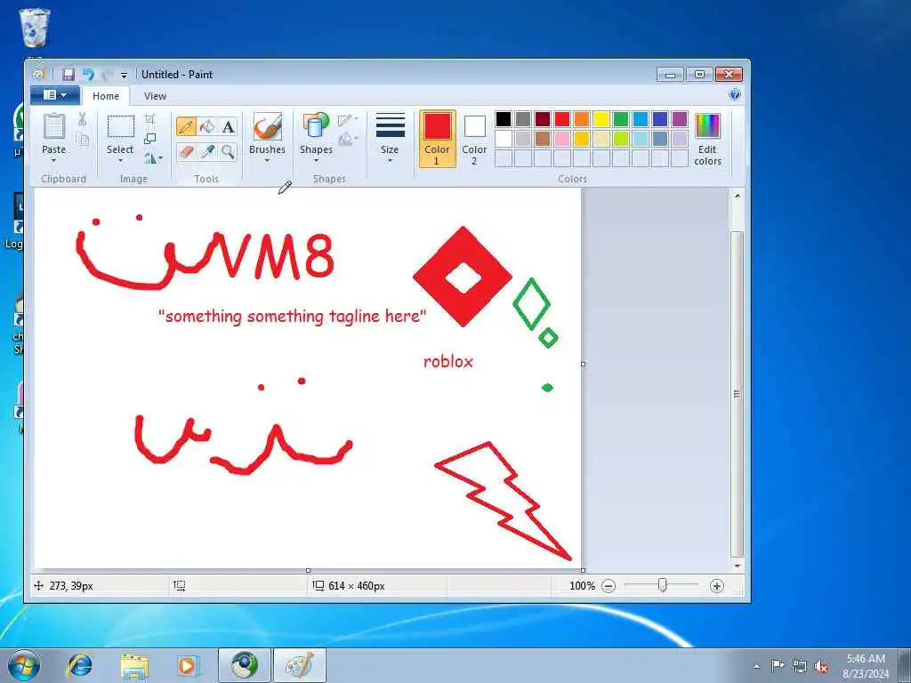This screenshot has width=911, height=683.
Task: Open Windows Explorer folder from taskbar
Action: tap(135, 665)
